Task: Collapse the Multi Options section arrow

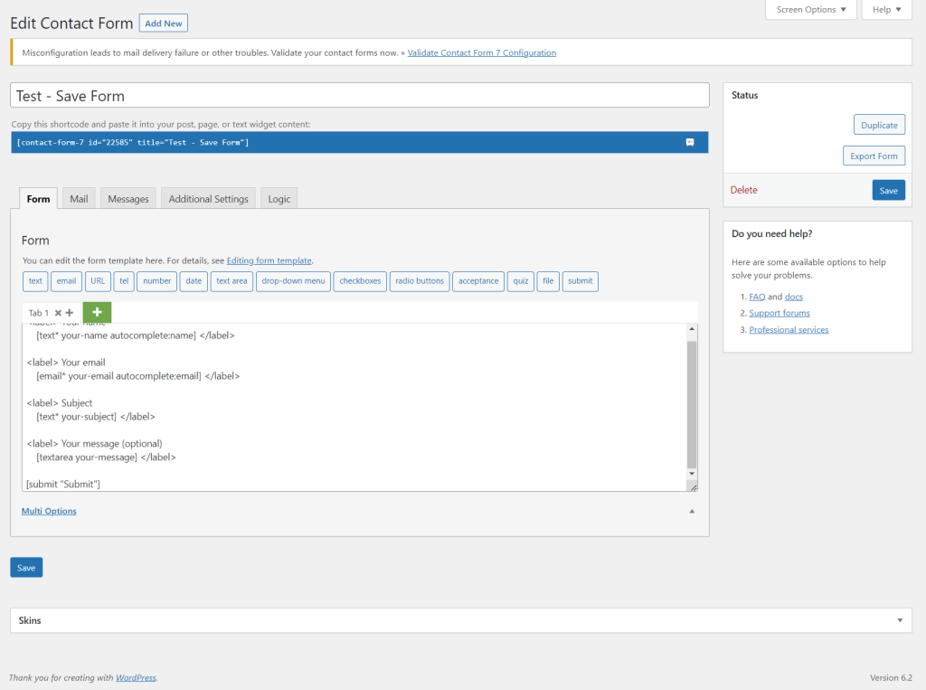Action: [692, 511]
